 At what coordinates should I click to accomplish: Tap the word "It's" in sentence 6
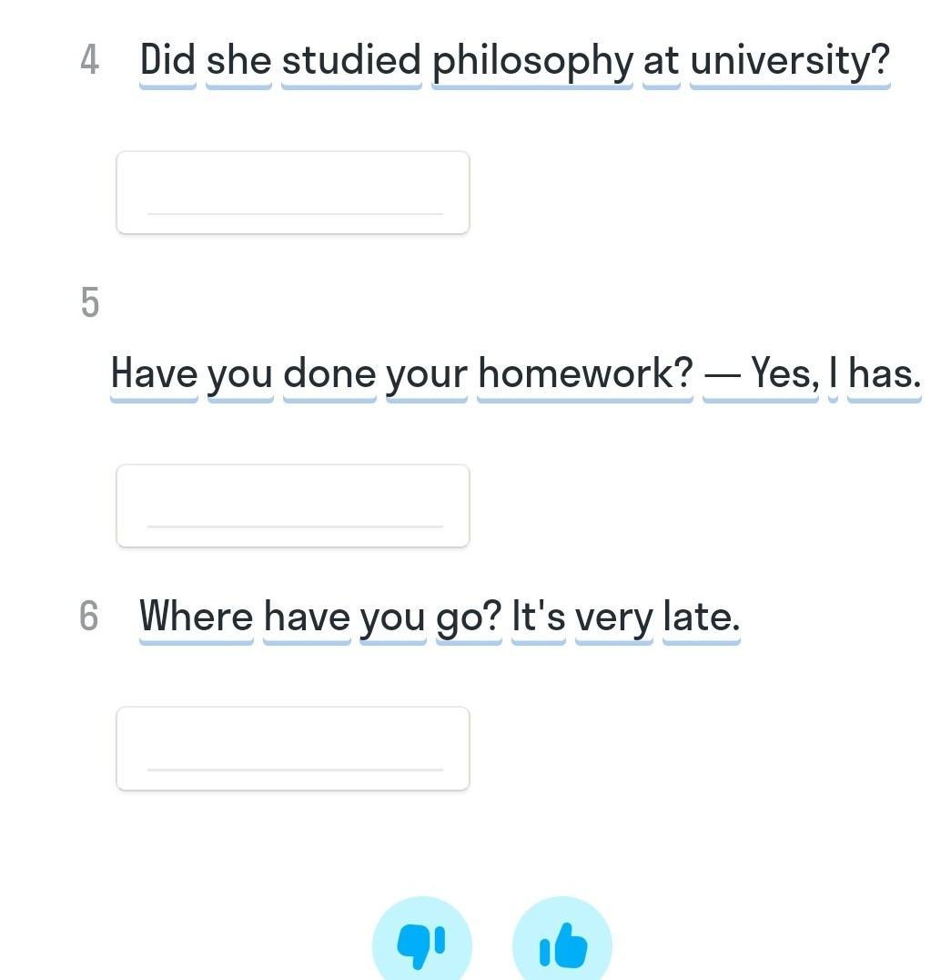point(539,617)
